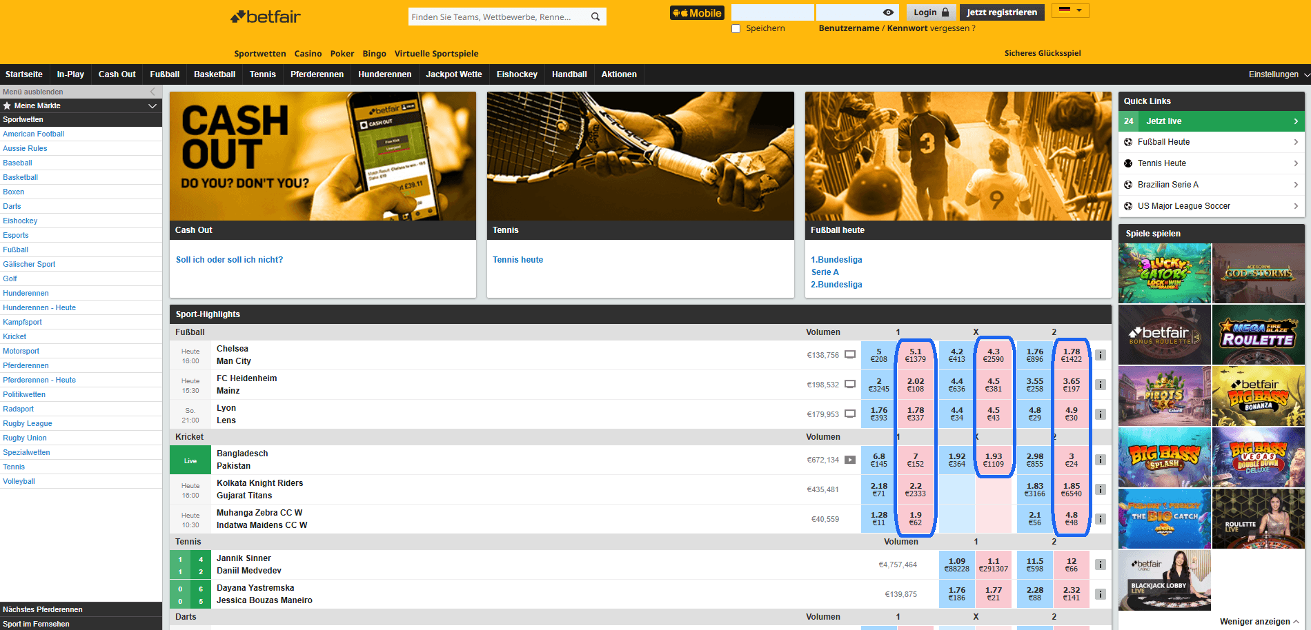1311x630 pixels.
Task: Click the TV icon for Heidenheim match
Action: coord(850,385)
